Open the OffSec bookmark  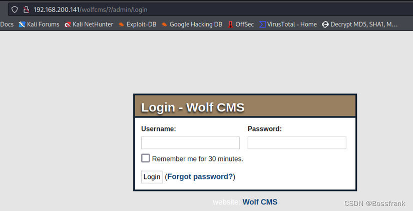click(x=241, y=24)
